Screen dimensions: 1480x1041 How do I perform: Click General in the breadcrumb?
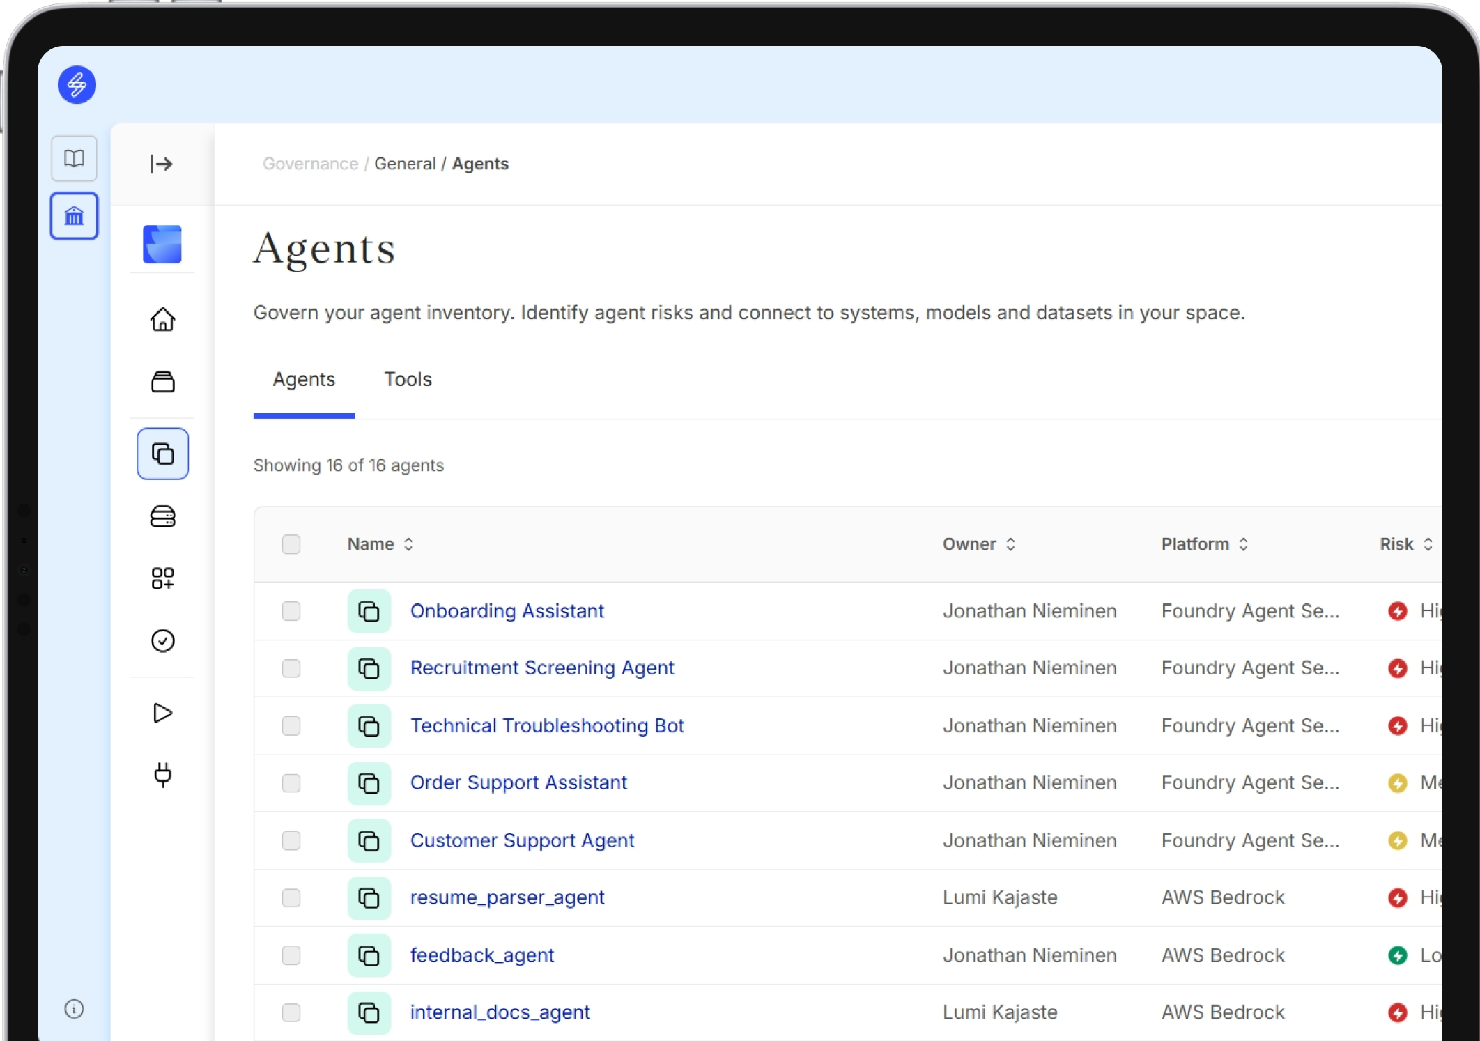click(405, 164)
